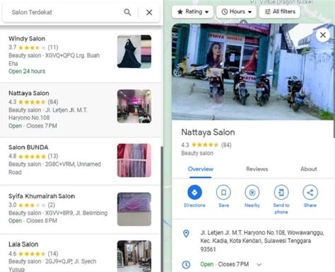
Task: Open Windy Salon thumbnail image
Action: tap(134, 52)
